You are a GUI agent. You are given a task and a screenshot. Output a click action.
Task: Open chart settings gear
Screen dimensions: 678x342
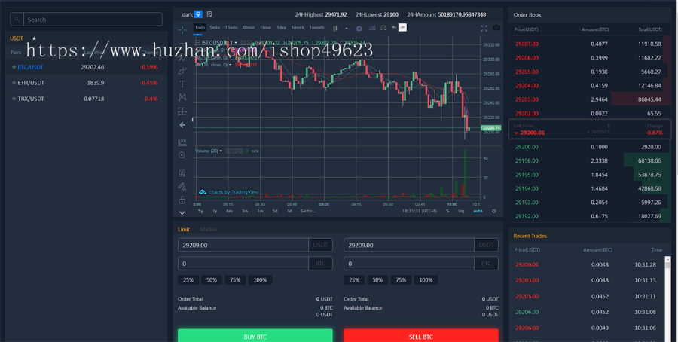359,28
